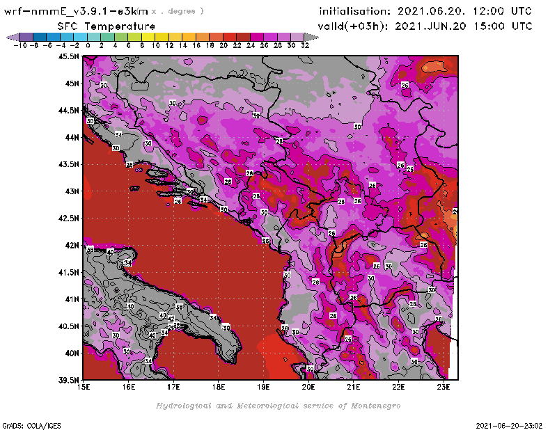Viewport: 557px width, 430px height.
Task: Click the purple legend swatch between -10 and -8
Action: tap(26, 37)
